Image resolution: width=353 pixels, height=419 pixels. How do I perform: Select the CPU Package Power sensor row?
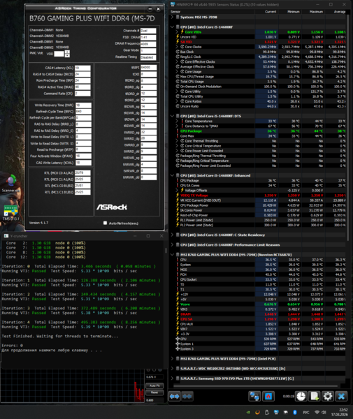tap(261, 205)
